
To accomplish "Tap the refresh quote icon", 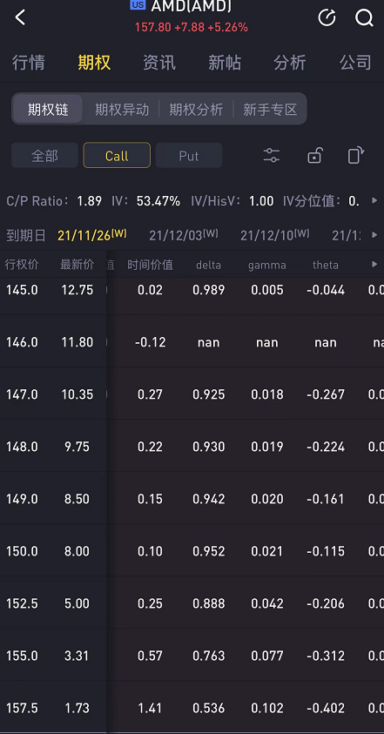I will point(327,17).
